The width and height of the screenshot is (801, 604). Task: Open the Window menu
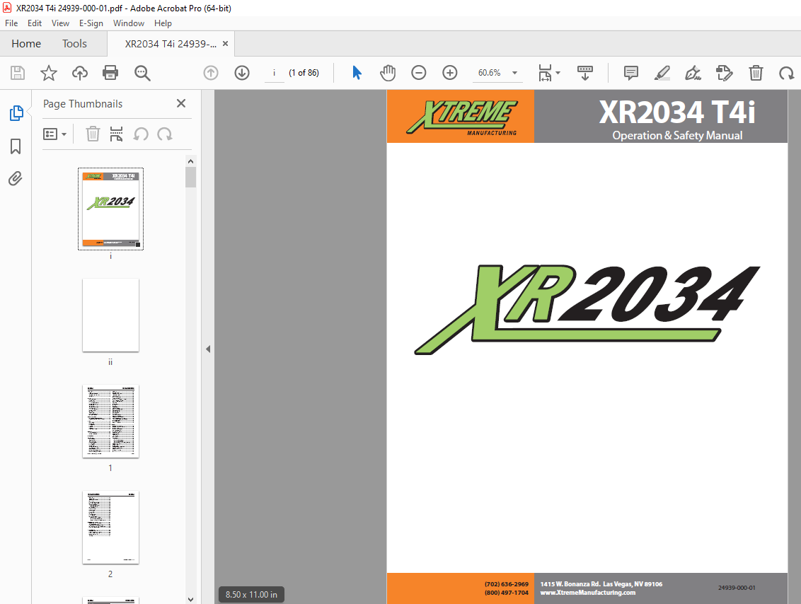coord(129,23)
